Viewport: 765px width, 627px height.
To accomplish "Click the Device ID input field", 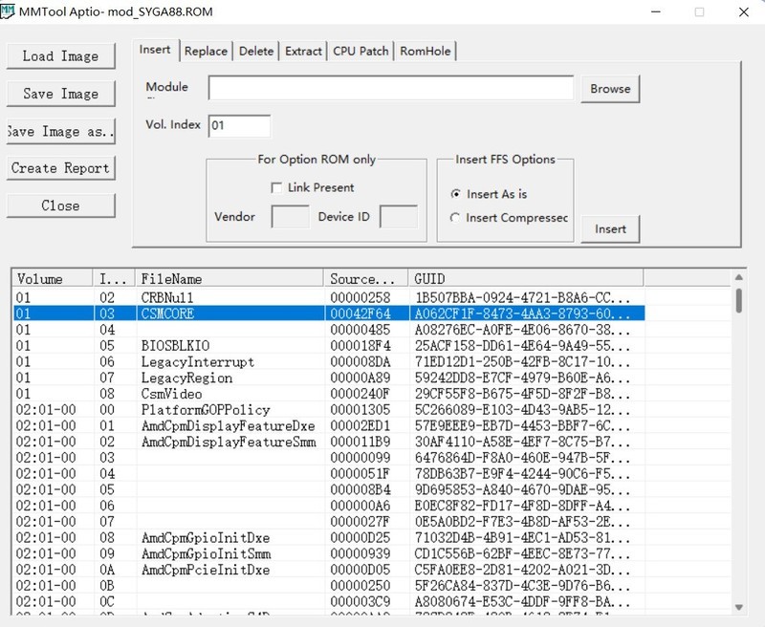I will click(399, 216).
